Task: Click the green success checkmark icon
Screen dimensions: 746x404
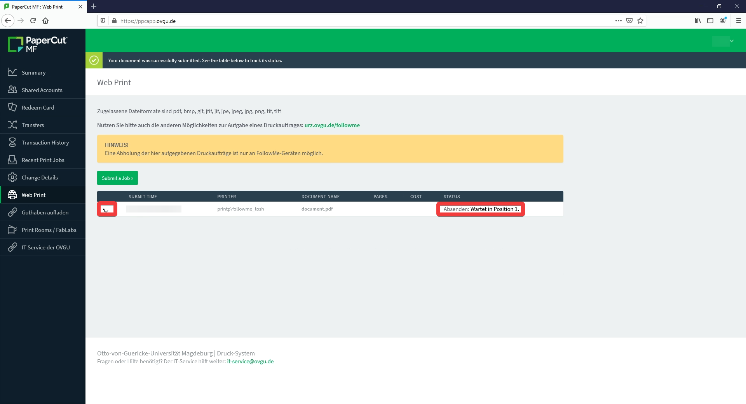Action: pyautogui.click(x=94, y=60)
